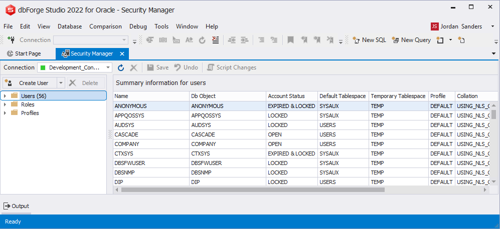Image resolution: width=500 pixels, height=229 pixels.
Task: Refresh the Security Manager connection
Action: 121,67
